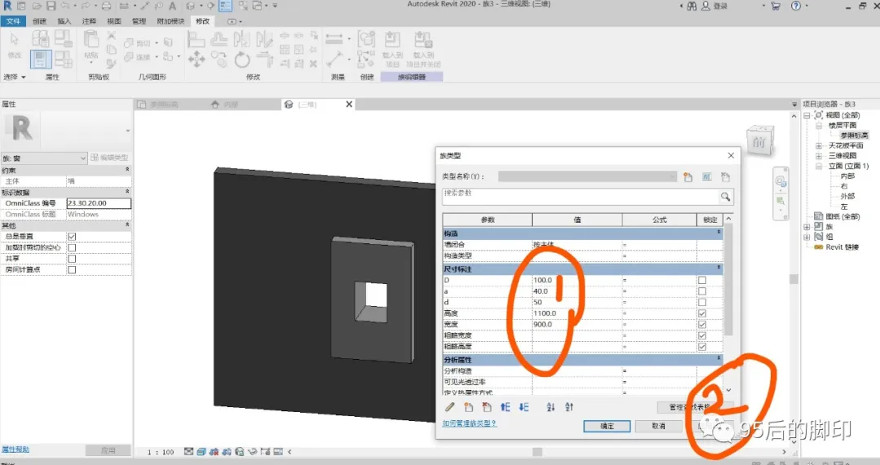Collapse the 构造 group in Family Types
Image resolution: width=880 pixels, height=465 pixels.
tap(719, 232)
